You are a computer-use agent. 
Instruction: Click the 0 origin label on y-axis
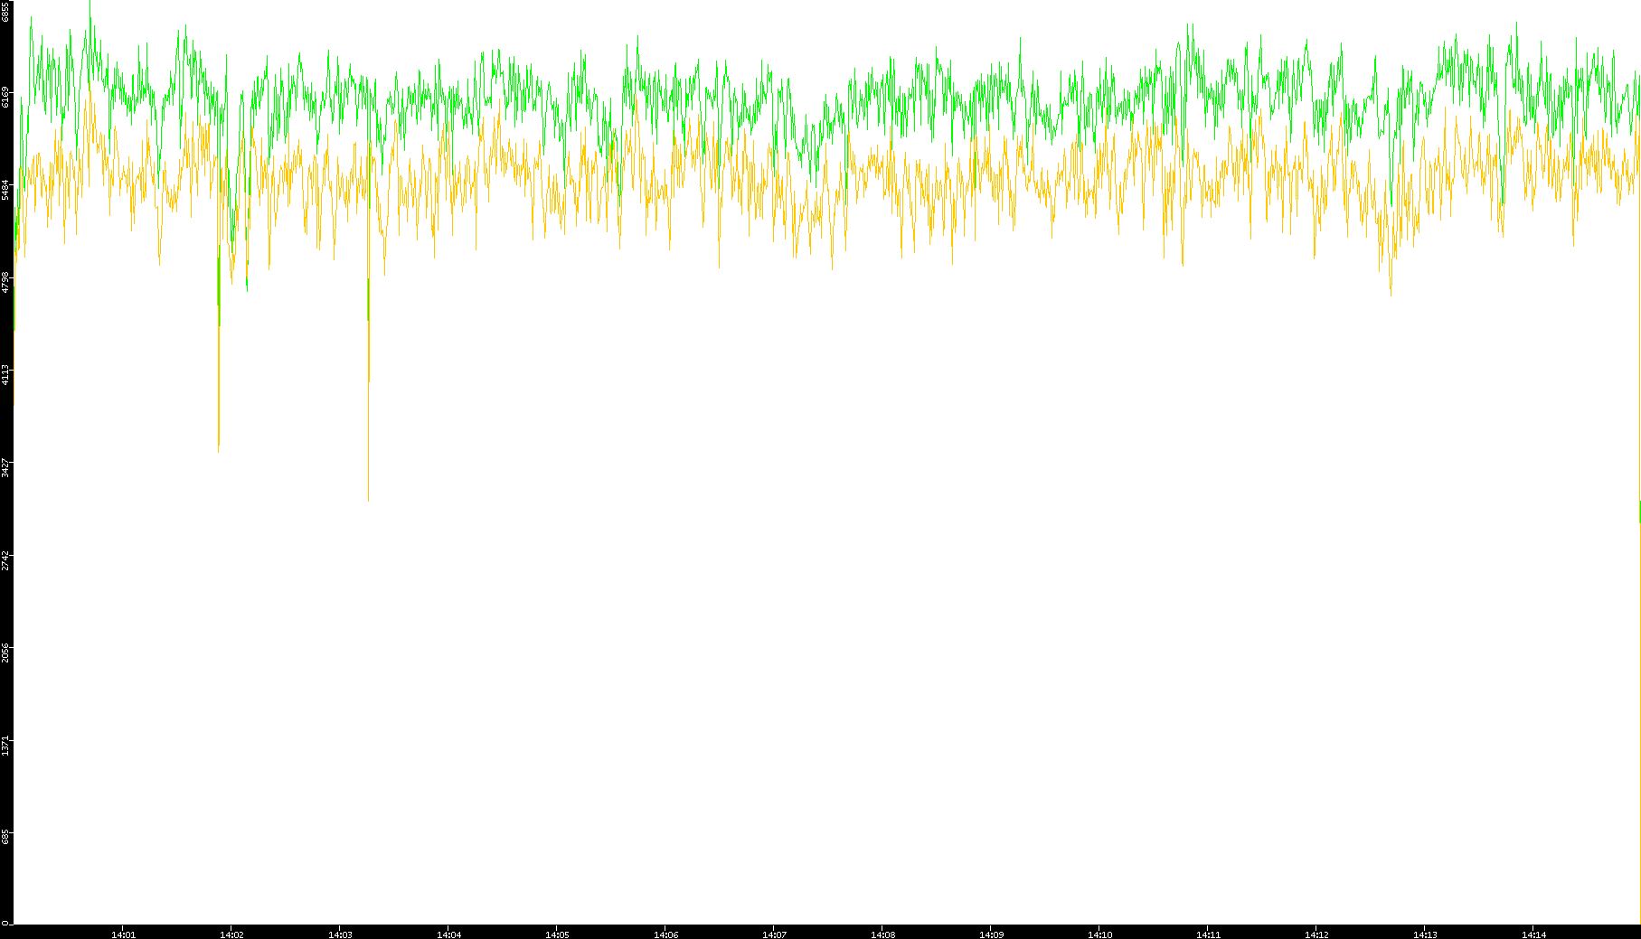(5, 923)
